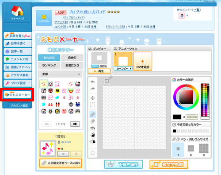The width and height of the screenshot is (221, 175).
Task: Click the 000000 hex color field
Action: pyautogui.click(x=192, y=117)
